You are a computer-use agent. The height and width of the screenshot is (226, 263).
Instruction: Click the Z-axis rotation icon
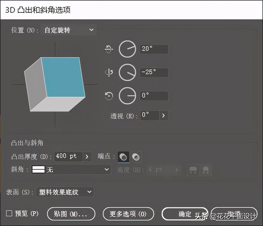(109, 96)
